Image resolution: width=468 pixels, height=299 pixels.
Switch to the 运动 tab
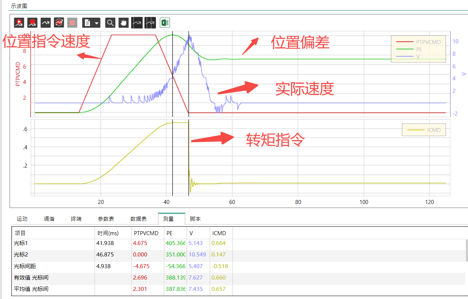pos(22,219)
